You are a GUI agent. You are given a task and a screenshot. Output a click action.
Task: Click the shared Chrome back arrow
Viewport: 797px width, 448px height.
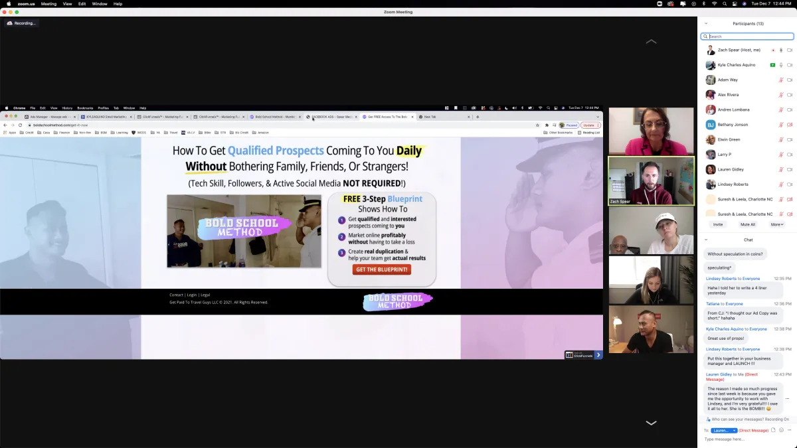pos(5,125)
